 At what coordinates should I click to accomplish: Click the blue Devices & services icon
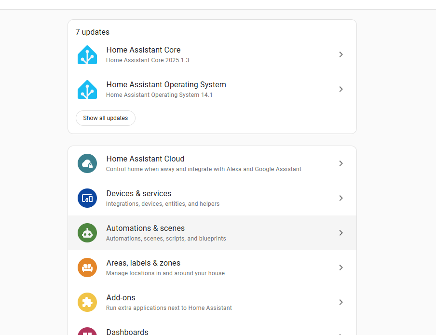tap(87, 198)
